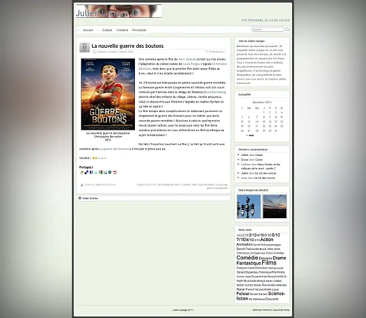This screenshot has width=366, height=318.
Task: Open the Ilona Bachelier link
Action: coord(215,92)
